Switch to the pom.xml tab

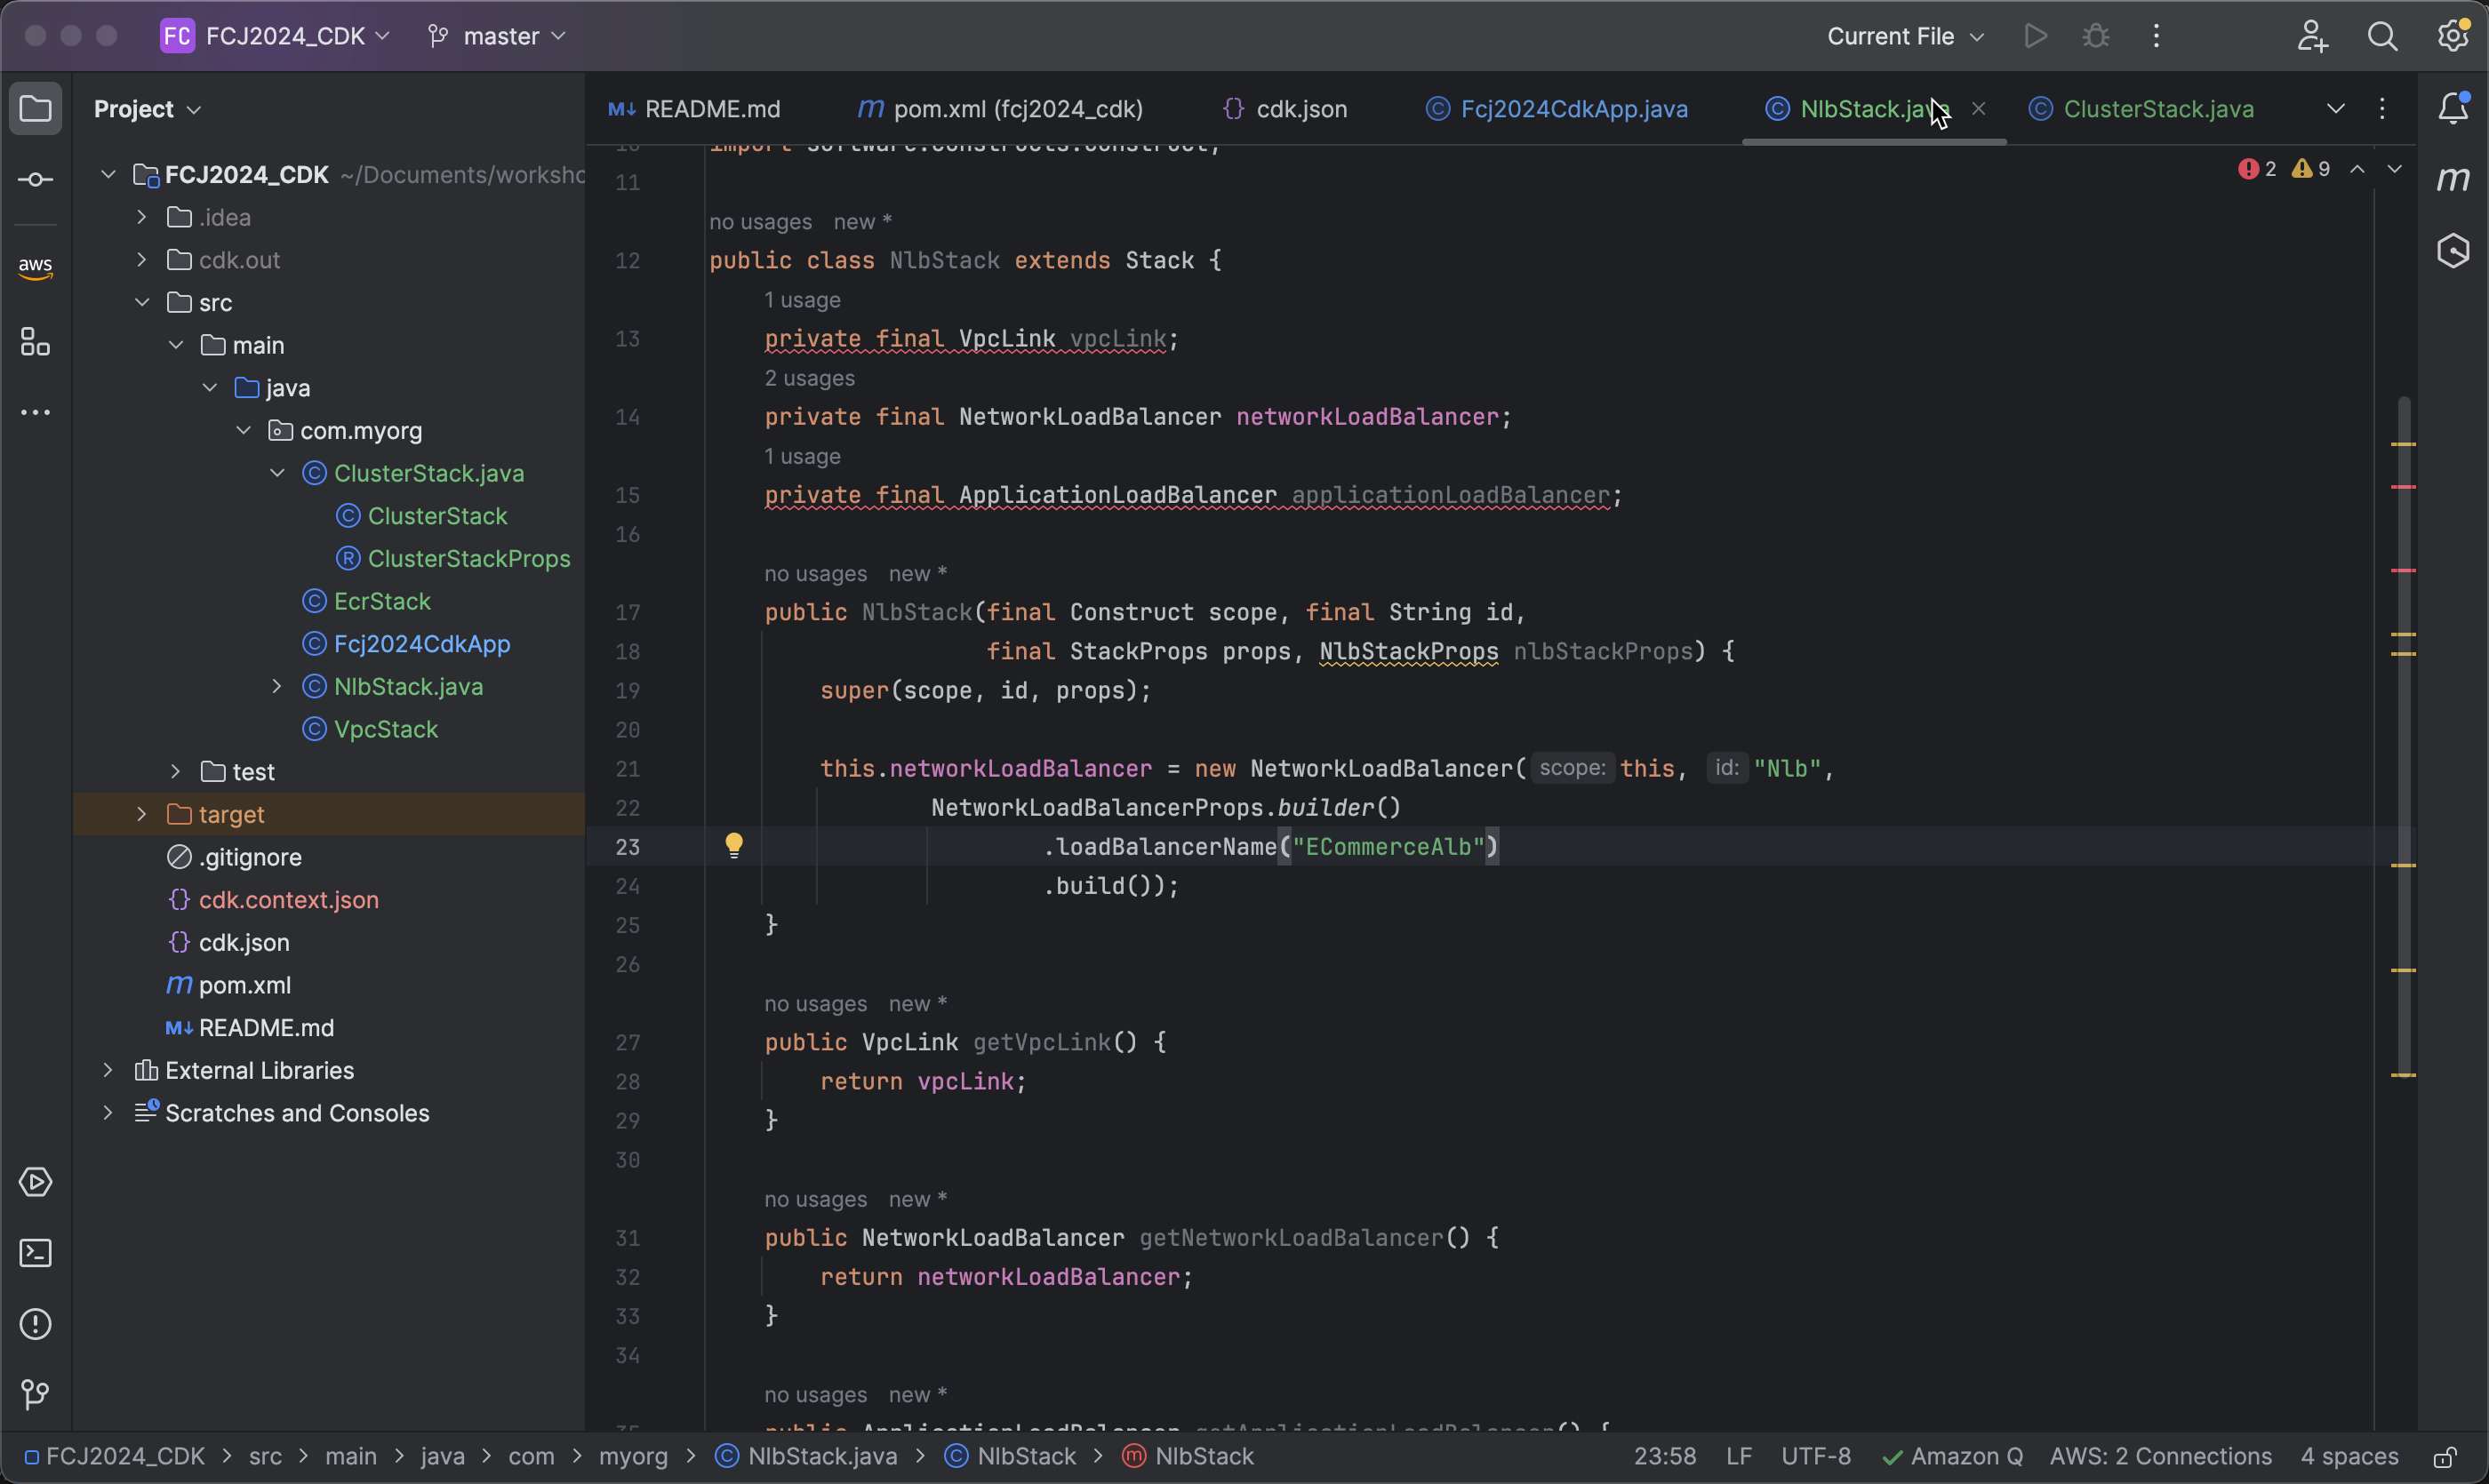pos(1002,109)
